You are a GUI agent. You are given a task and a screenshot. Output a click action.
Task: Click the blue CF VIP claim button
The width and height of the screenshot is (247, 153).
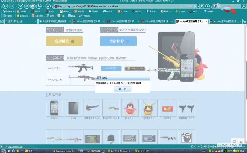pyautogui.click(x=111, y=68)
